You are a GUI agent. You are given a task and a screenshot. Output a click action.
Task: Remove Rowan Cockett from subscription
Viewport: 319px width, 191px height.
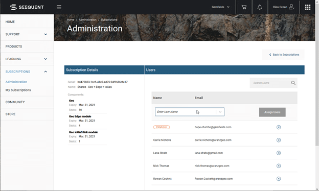point(279,179)
